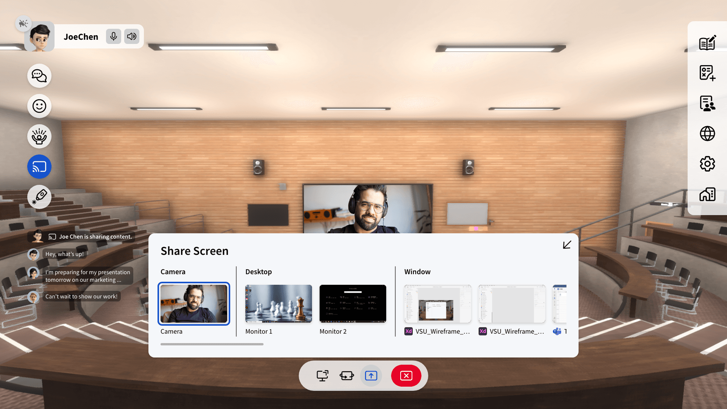
Task: Click the raise hand icon
Action: pyautogui.click(x=39, y=136)
